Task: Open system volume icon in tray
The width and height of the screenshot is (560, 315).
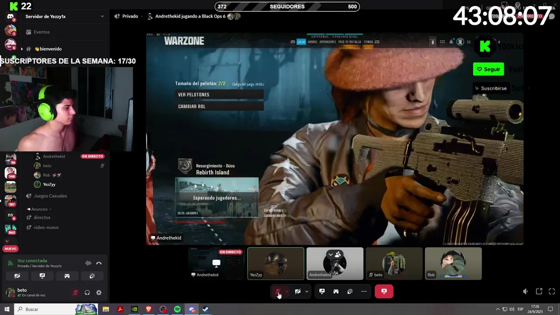Action: click(x=511, y=309)
